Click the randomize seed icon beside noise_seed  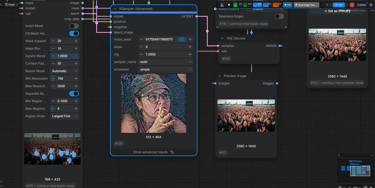[182, 39]
